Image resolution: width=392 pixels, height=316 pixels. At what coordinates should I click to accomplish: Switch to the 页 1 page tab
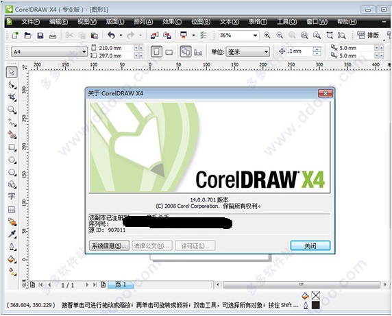121,284
